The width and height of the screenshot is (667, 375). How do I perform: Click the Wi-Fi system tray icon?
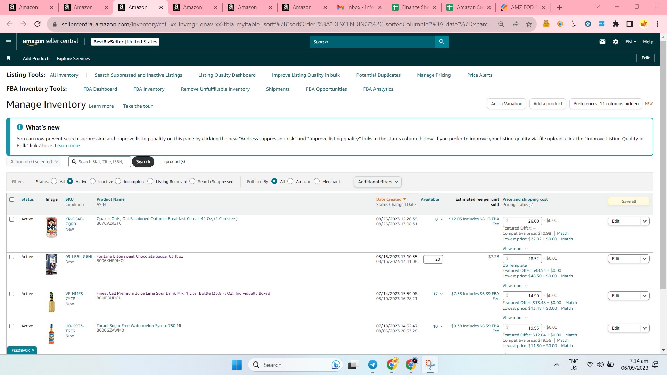point(590,365)
